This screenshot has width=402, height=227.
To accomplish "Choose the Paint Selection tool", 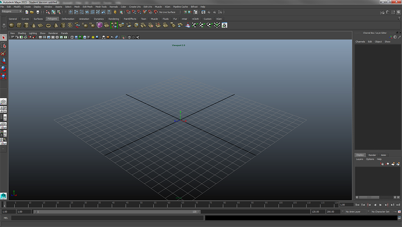I will (4, 53).
